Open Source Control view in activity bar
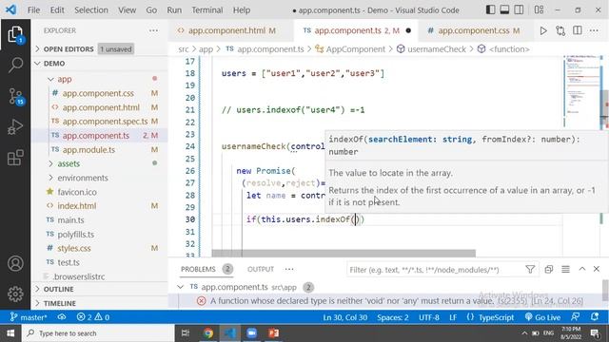Viewport: 609px width, 342px height. tap(15, 96)
